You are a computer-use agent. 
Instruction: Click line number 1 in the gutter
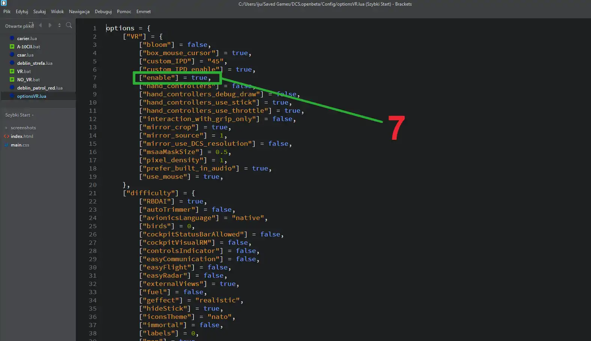pos(95,28)
